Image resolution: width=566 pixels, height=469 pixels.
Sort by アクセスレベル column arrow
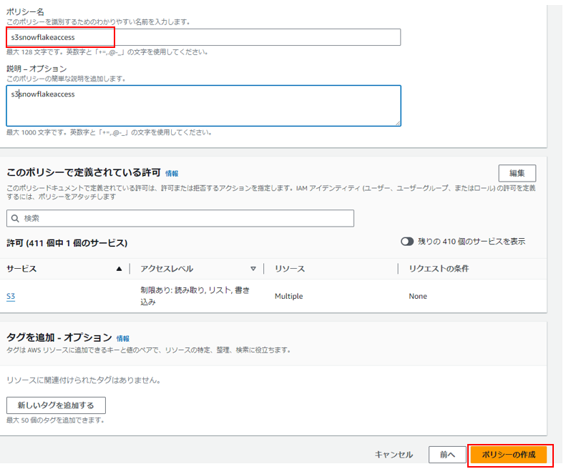(x=253, y=269)
